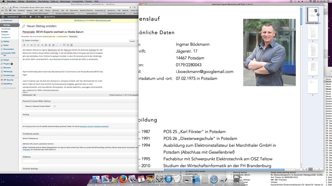
Task: Open Calculator from the Dock
Action: pyautogui.click(x=205, y=179)
